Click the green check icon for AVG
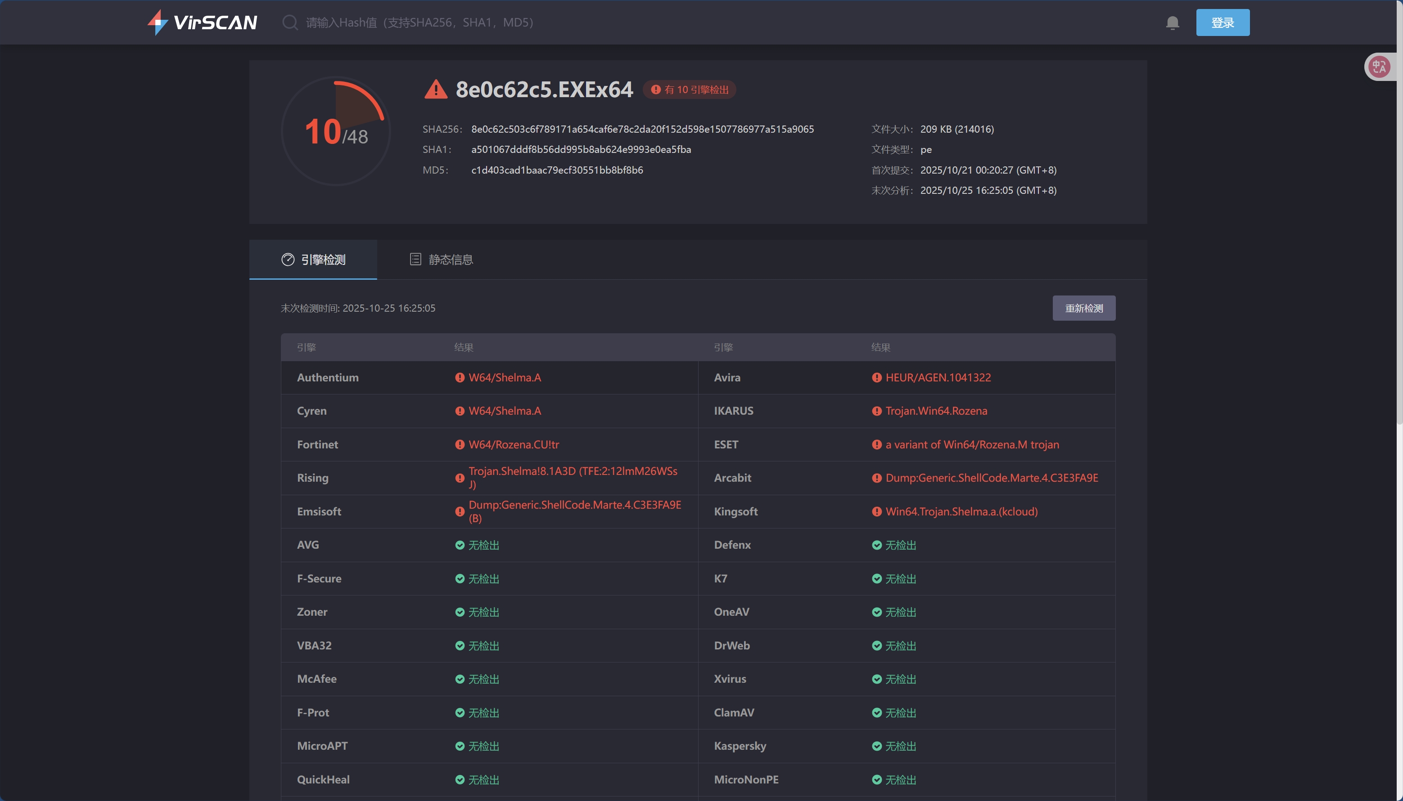 460,545
